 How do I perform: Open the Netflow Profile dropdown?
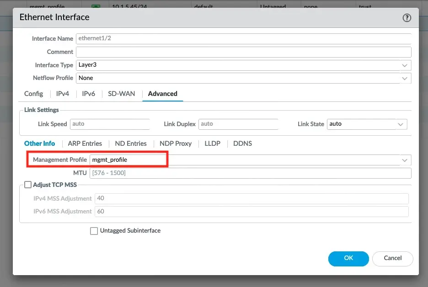(404, 78)
